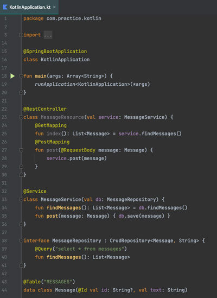Select the KotlinApplication.kt editor tab

(x=29, y=7)
